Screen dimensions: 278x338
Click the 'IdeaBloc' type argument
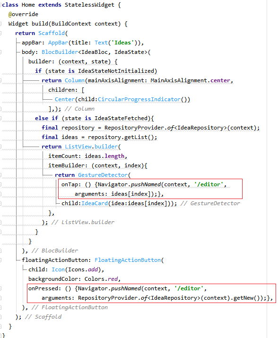click(95, 52)
